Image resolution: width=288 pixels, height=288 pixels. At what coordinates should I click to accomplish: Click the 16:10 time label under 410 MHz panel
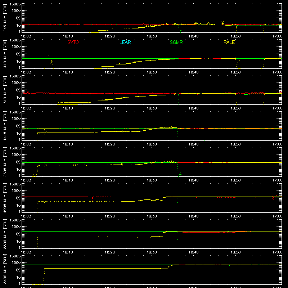[x=68, y=72]
